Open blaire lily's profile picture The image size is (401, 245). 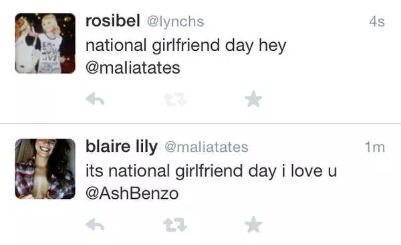coord(45,169)
